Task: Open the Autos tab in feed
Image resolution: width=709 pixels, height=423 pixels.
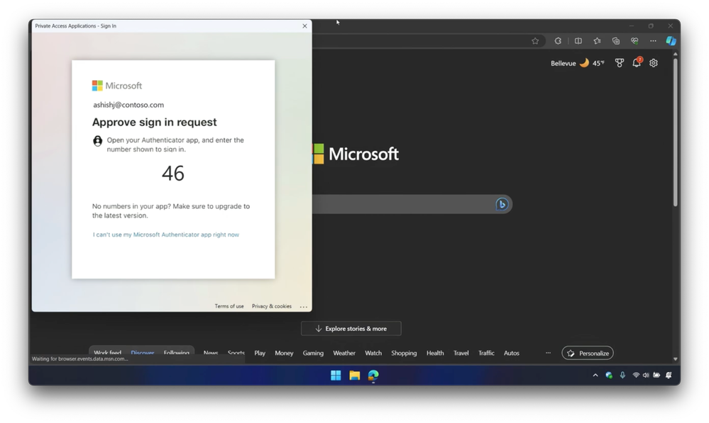Action: click(512, 353)
